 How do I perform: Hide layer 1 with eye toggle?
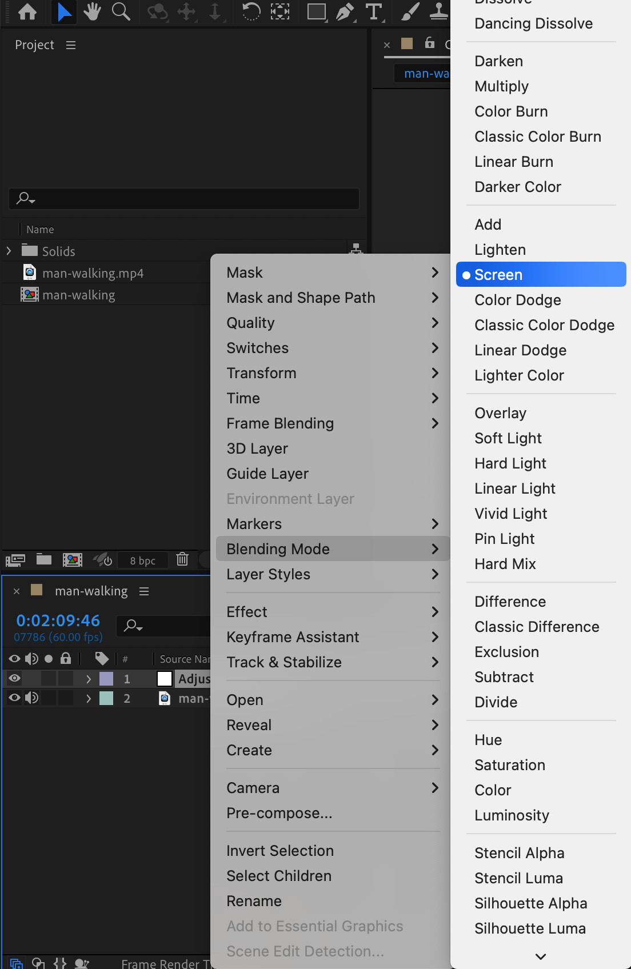click(x=14, y=678)
